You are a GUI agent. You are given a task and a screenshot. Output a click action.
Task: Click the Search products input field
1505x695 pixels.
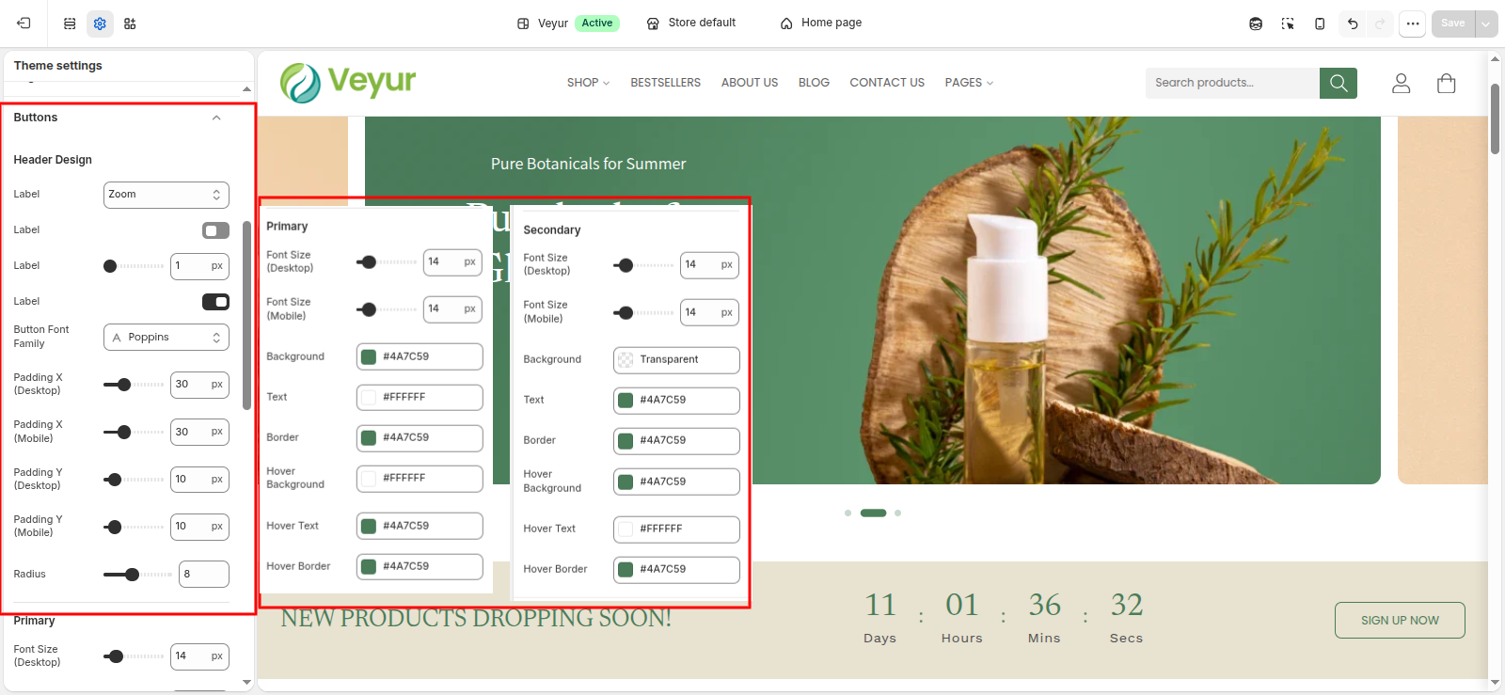1232,83
